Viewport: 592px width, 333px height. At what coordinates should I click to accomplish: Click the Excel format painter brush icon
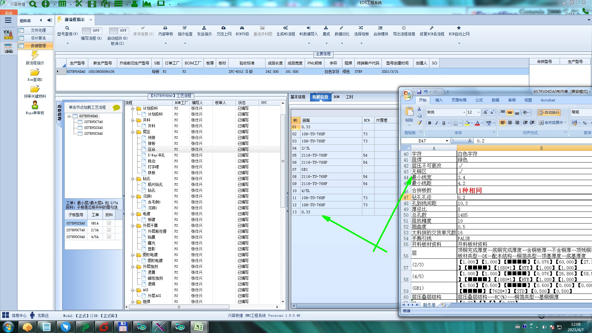(419, 123)
